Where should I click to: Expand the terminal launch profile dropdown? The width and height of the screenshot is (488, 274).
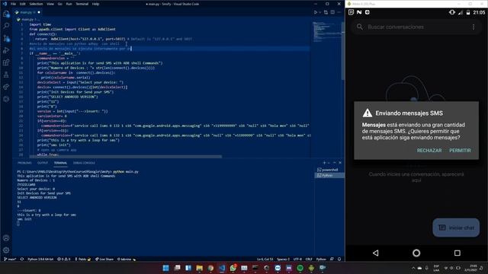click(x=329, y=163)
